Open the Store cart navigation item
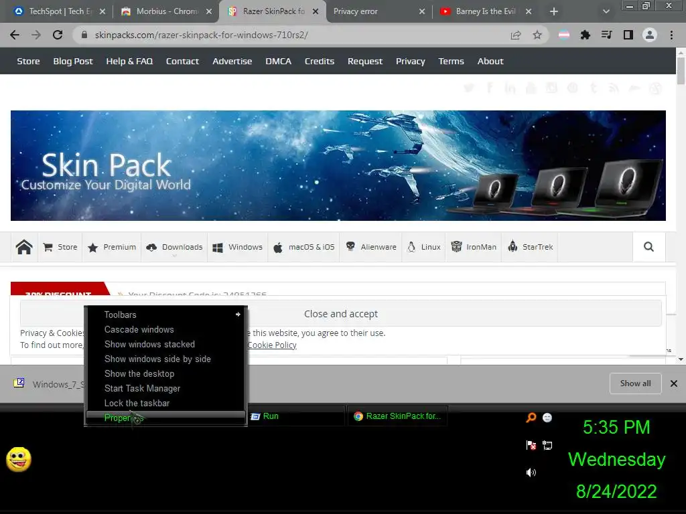 pyautogui.click(x=60, y=247)
